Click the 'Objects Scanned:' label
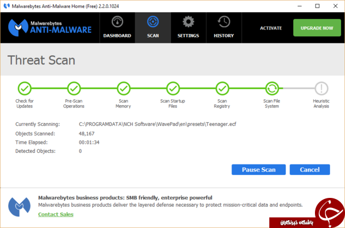This screenshot has height=228, width=345. pyautogui.click(x=35, y=134)
